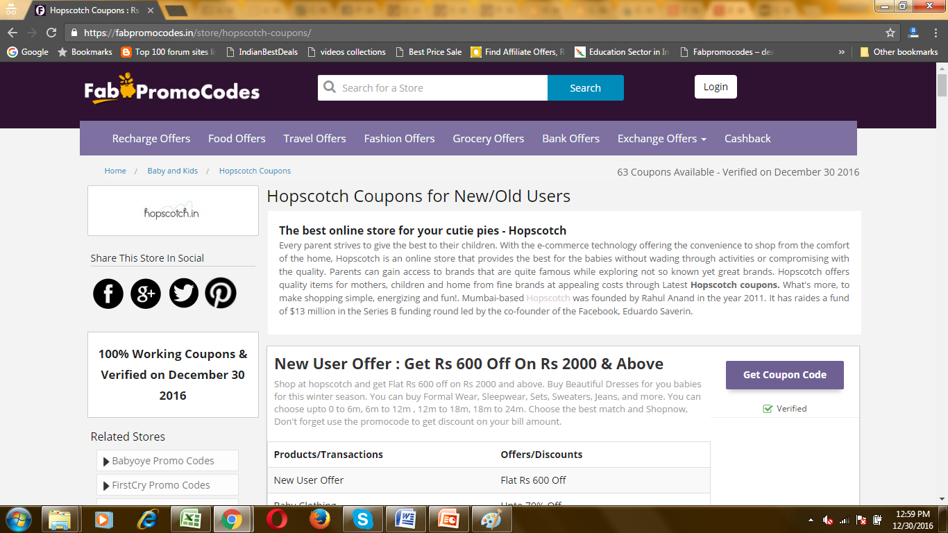The height and width of the screenshot is (533, 948).
Task: Open Recharge Offers menu item
Action: click(x=151, y=139)
